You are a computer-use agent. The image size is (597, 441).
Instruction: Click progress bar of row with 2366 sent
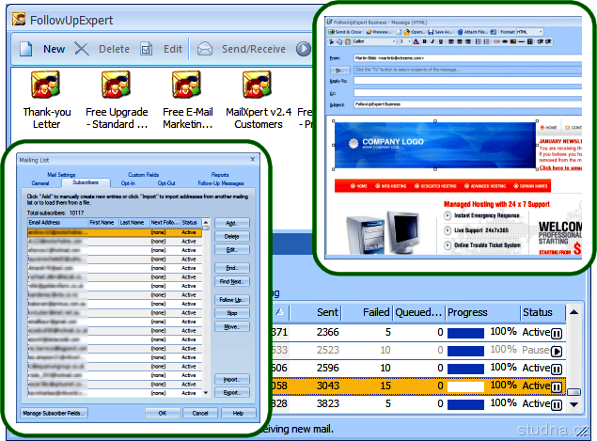click(x=465, y=333)
